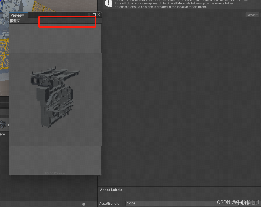Select the wheel asset thumbnail in the Project panel
Image resolution: width=261 pixels, height=207 pixels.
pyautogui.click(x=3, y=124)
